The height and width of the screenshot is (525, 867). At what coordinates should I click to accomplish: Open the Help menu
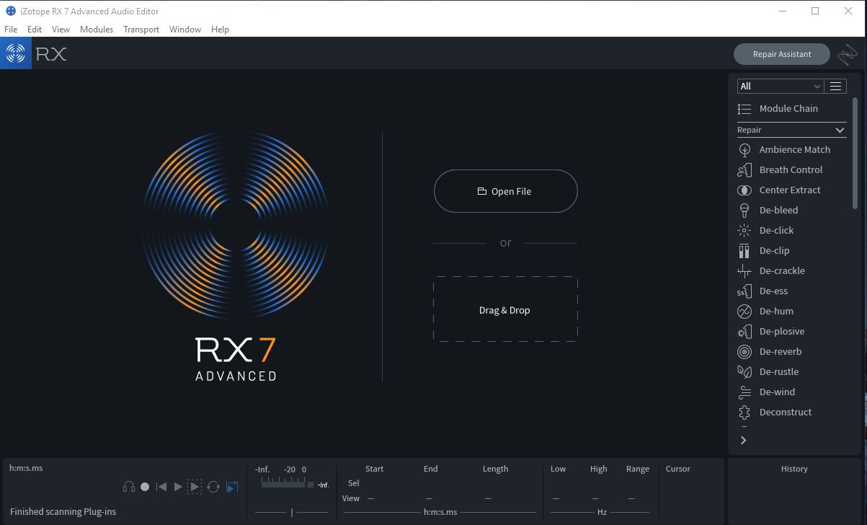[221, 29]
